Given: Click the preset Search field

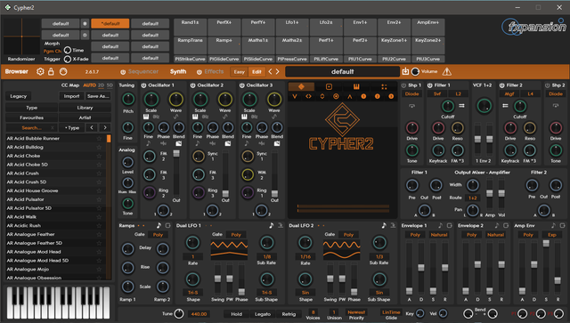Looking at the screenshot, I should (32, 128).
